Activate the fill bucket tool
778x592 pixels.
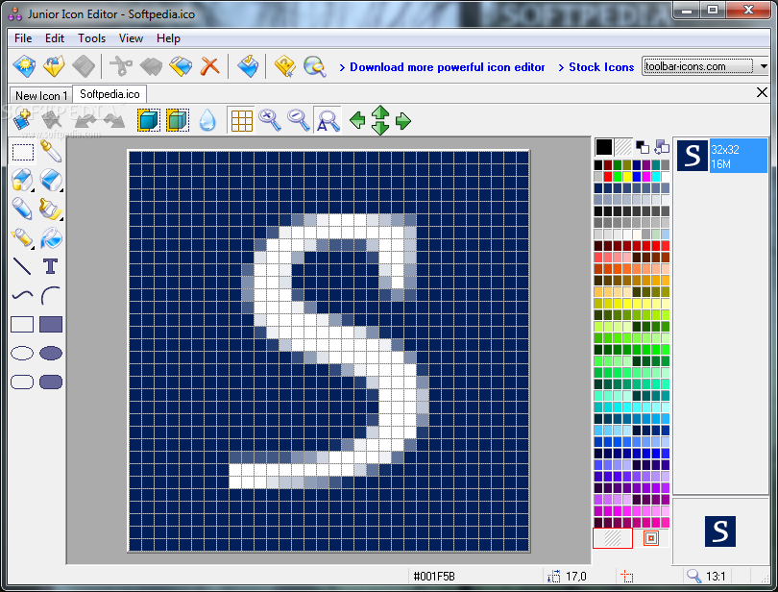(x=50, y=238)
